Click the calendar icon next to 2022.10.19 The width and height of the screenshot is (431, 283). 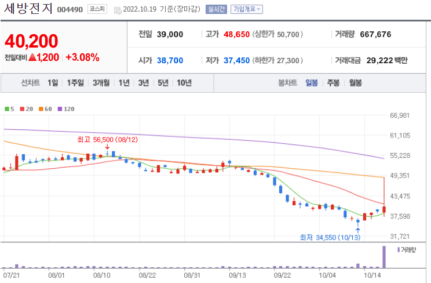pos(118,10)
